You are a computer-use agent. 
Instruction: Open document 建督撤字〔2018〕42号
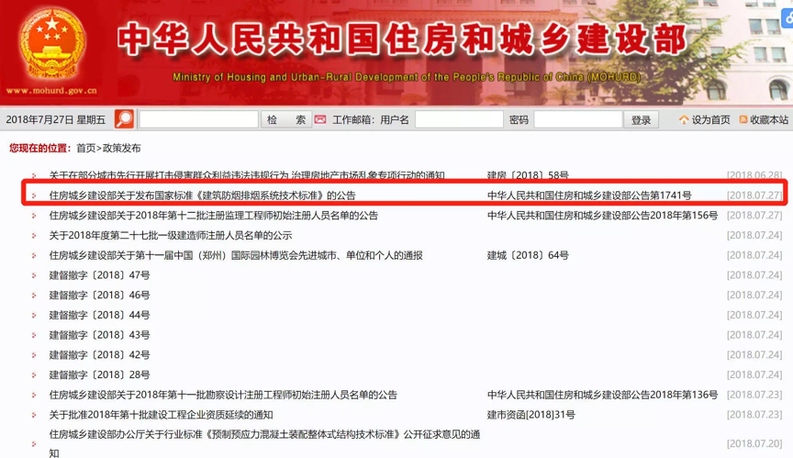100,355
